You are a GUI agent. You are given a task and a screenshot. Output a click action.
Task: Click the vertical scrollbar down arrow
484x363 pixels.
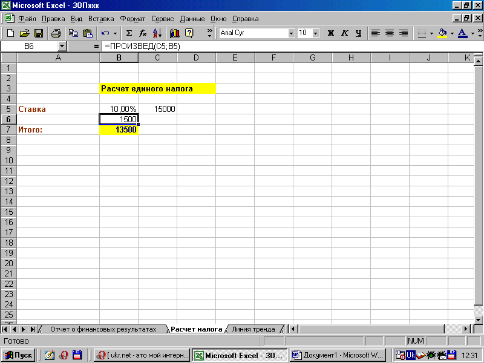click(x=478, y=320)
